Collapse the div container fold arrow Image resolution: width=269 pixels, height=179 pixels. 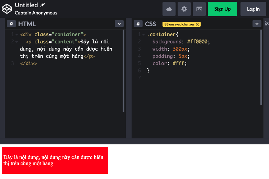click(x=16, y=34)
